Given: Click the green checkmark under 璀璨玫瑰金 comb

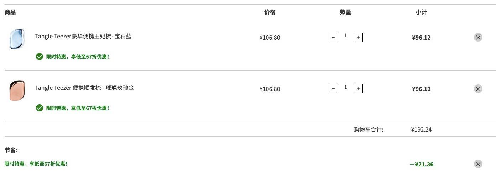Looking at the screenshot, I should tap(40, 108).
